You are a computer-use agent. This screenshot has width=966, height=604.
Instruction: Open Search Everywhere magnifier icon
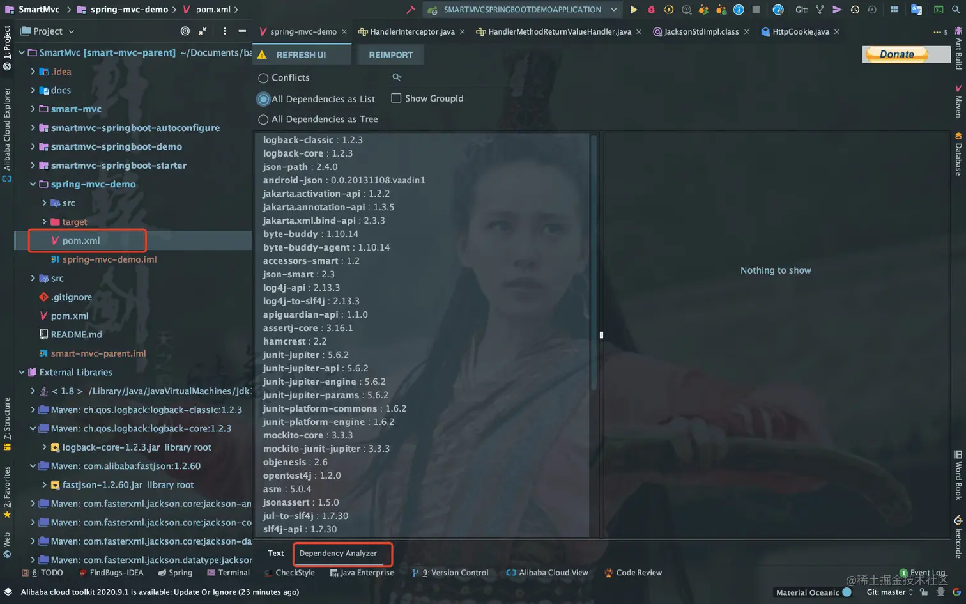956,10
